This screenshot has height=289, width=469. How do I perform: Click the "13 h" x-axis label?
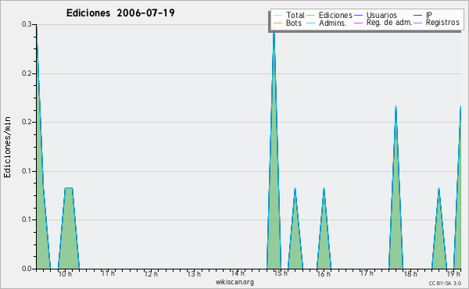click(194, 274)
